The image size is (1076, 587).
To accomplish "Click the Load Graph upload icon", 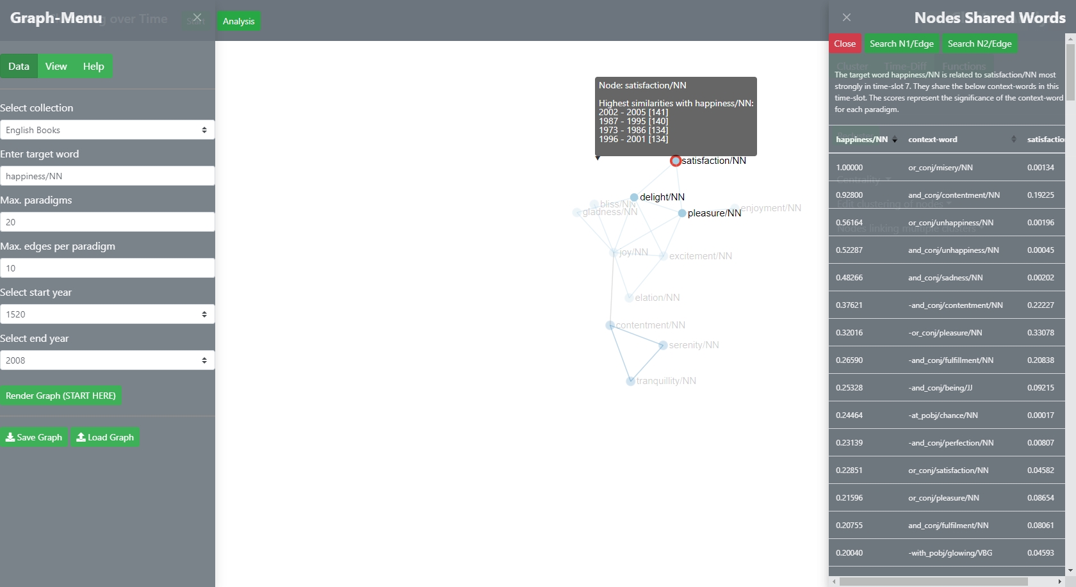I will tap(81, 437).
